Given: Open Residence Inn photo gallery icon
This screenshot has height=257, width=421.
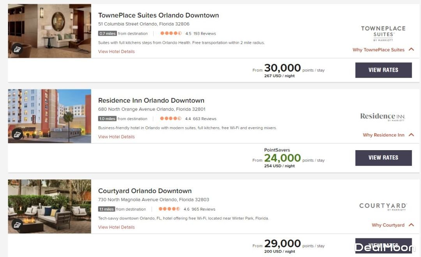Looking at the screenshot, I should click(17, 135).
